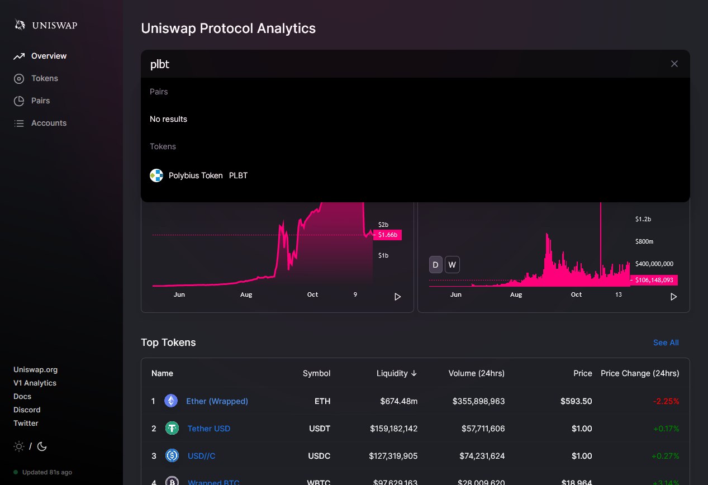Play the volume chart animation

674,297
